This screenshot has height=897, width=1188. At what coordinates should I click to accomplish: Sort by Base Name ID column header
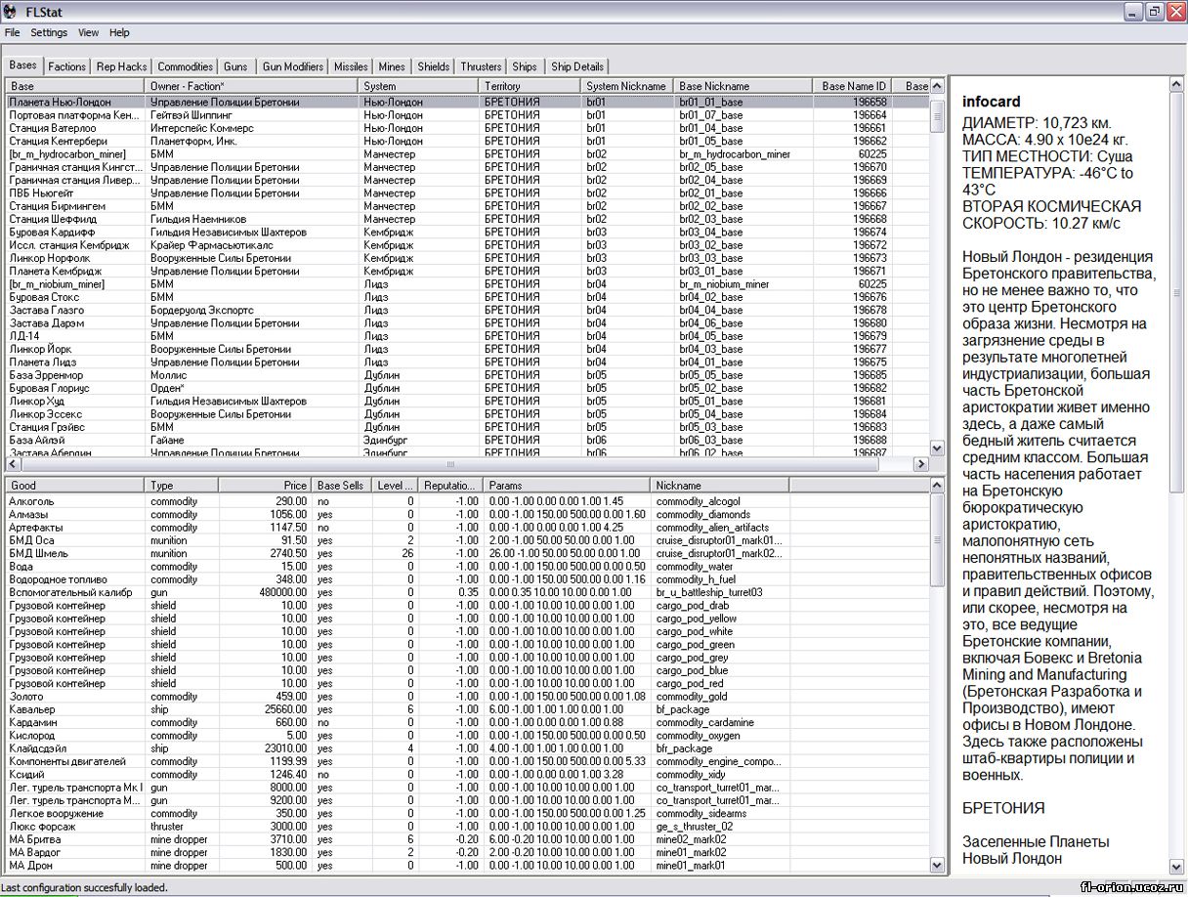coord(852,86)
